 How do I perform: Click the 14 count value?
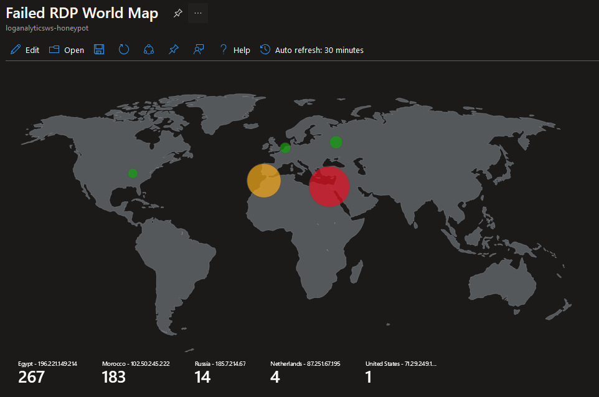pos(203,378)
